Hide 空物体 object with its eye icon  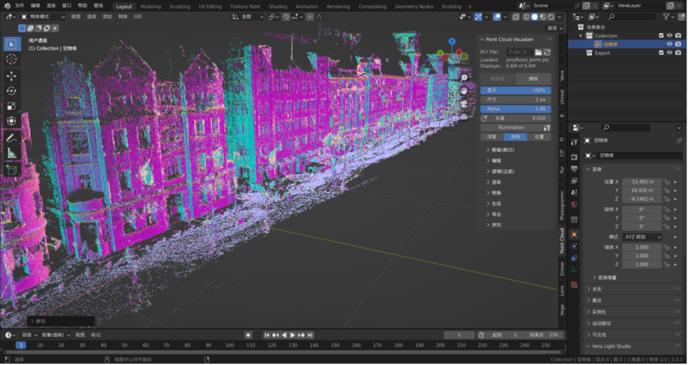[670, 44]
